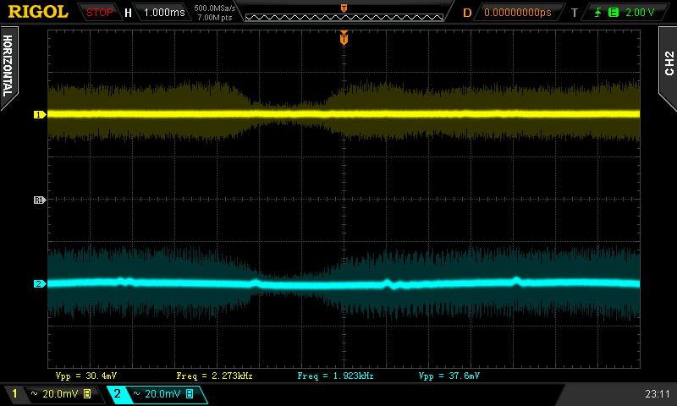Click the yellow Freq = 2.273kHz measurement
This screenshot has width=677, height=406.
tap(214, 376)
